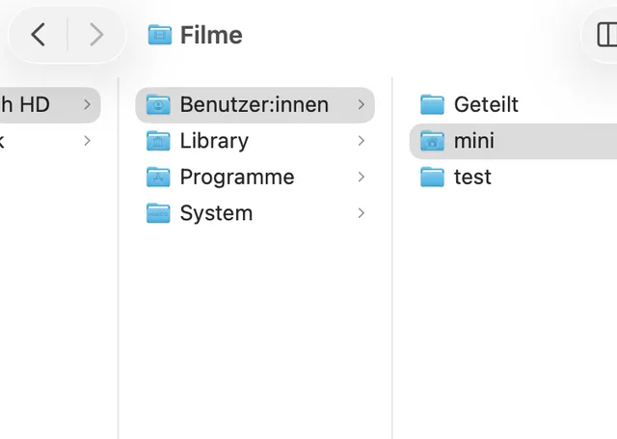This screenshot has height=439, width=617.
Task: Expand the Programme row chevron
Action: 361,178
